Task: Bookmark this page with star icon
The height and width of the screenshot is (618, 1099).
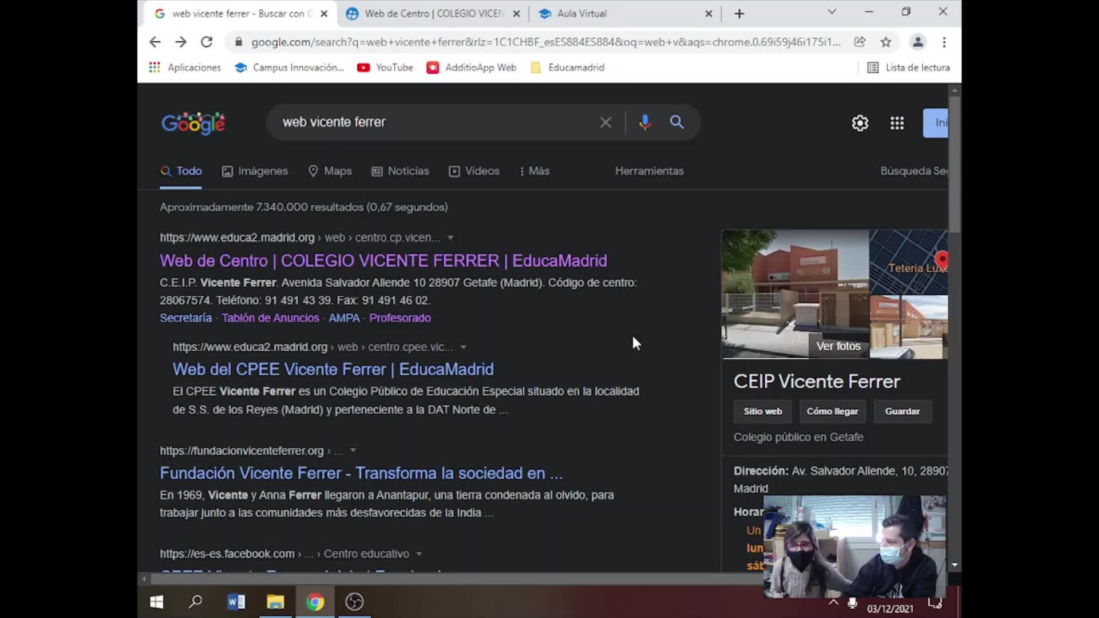Action: point(885,42)
